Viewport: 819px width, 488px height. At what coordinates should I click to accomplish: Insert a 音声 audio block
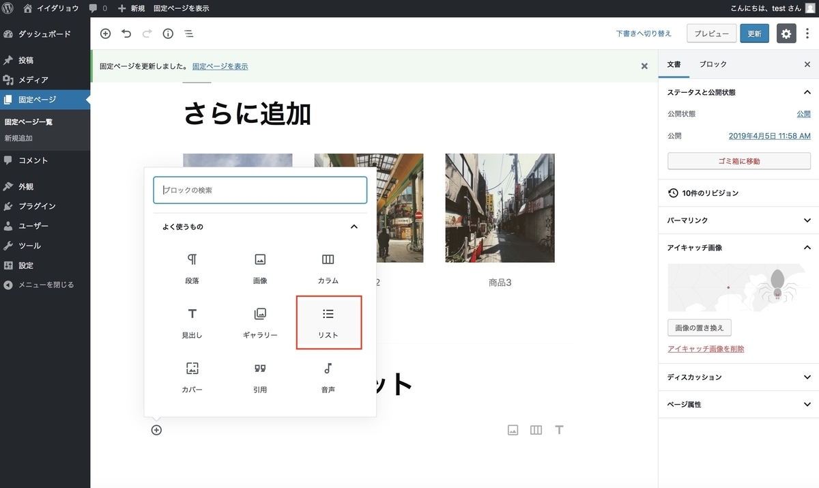click(x=328, y=377)
